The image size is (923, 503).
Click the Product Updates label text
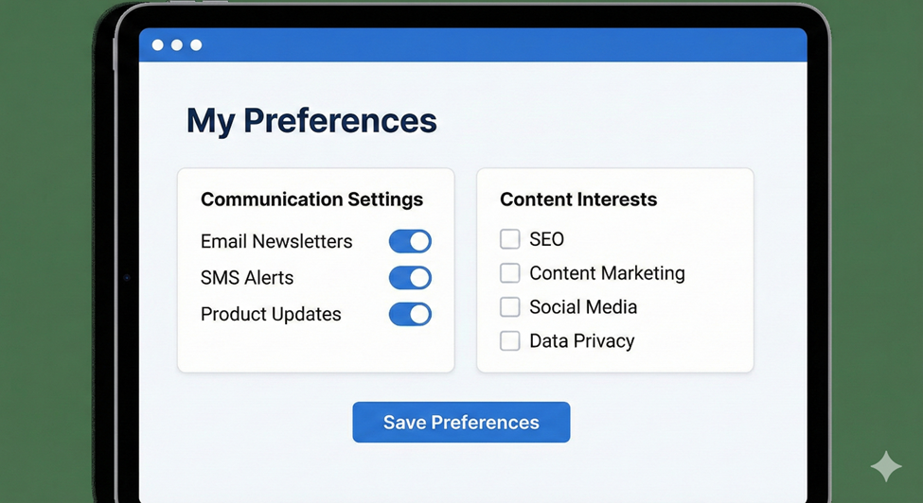[271, 314]
